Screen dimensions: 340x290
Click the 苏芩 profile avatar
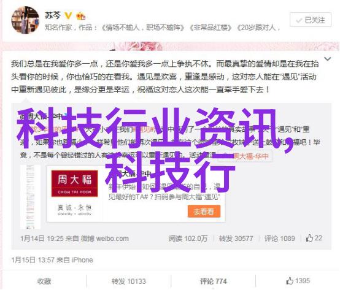25,20
